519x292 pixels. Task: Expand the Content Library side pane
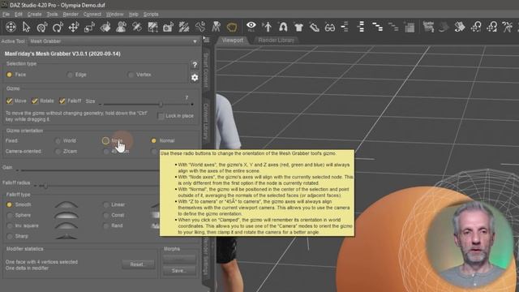pos(205,122)
